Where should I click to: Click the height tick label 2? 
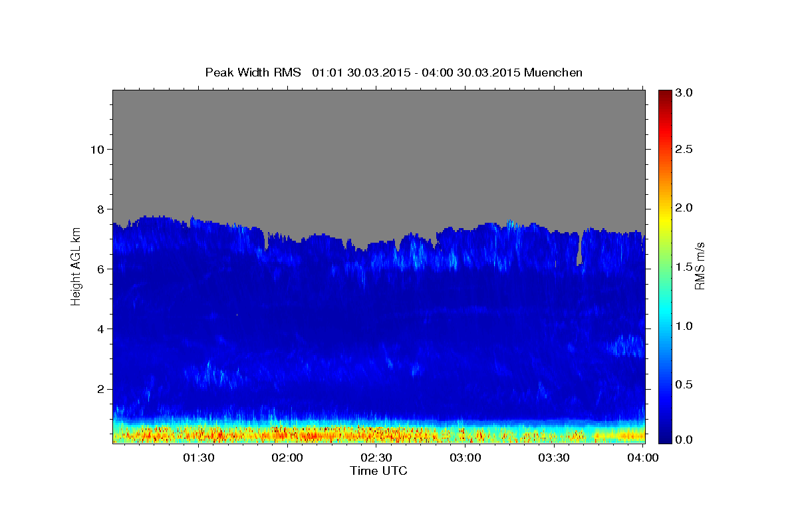[99, 388]
